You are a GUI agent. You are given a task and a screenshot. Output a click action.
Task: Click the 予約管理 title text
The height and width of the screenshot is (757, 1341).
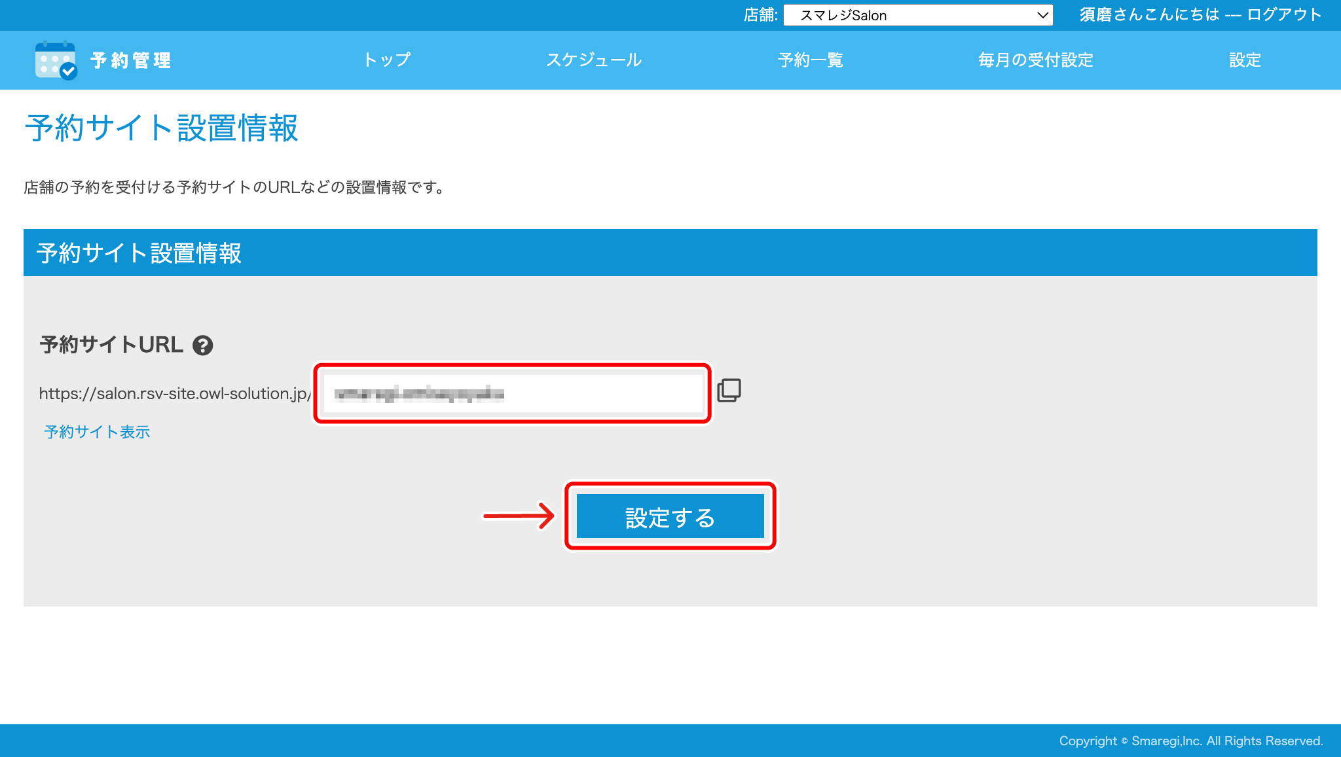tap(131, 61)
